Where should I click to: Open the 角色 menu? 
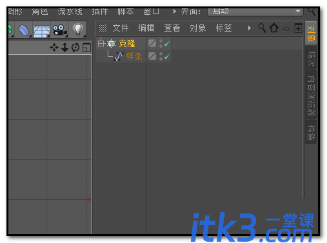point(40,12)
